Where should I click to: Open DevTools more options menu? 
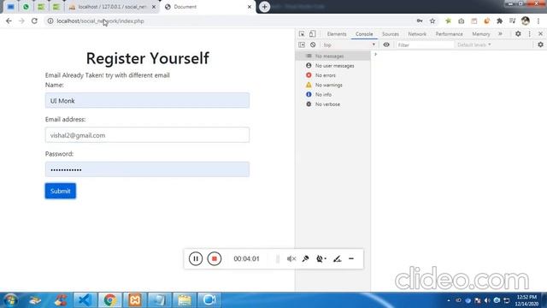530,34
